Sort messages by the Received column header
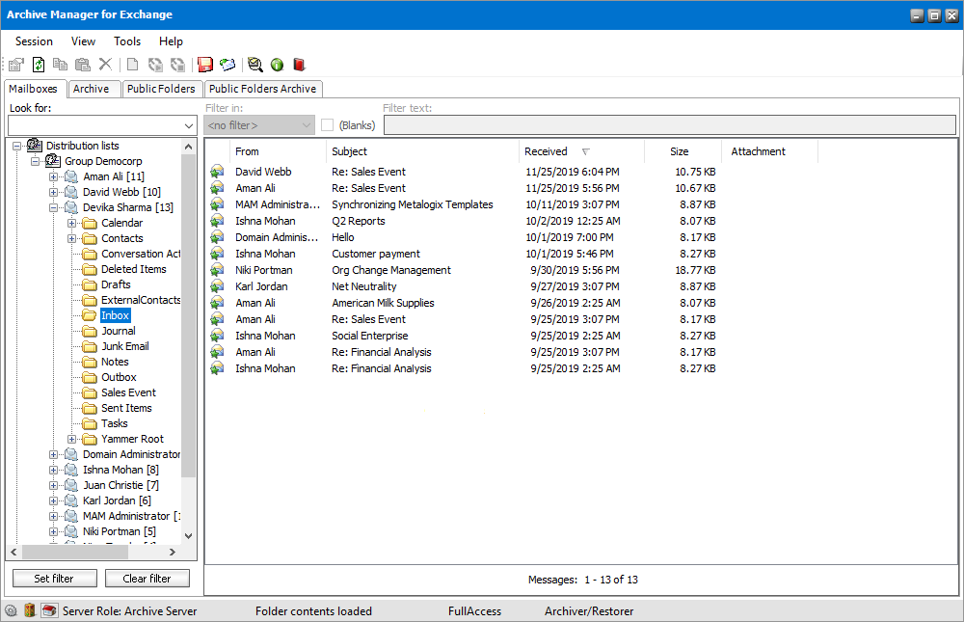 click(547, 151)
